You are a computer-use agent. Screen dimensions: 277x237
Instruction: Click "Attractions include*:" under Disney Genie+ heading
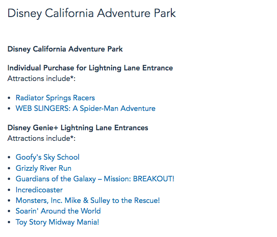coord(41,138)
